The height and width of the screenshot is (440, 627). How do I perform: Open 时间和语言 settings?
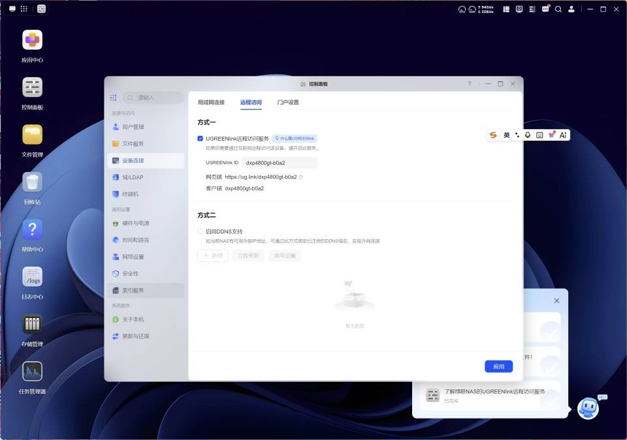[x=146, y=240]
